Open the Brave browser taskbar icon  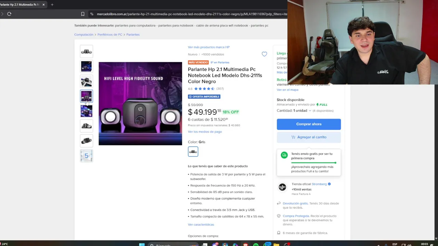pyautogui.click(x=245, y=245)
